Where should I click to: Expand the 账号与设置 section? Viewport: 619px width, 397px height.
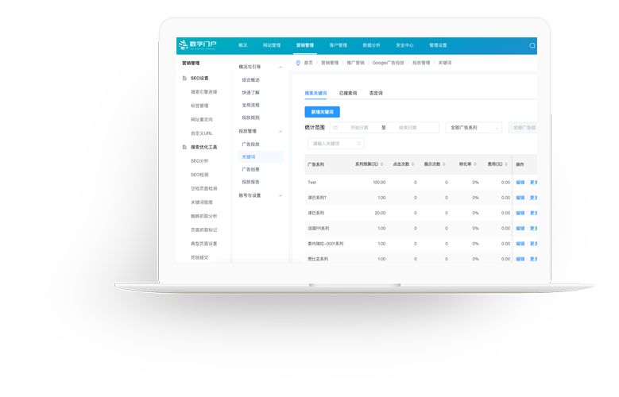pos(280,195)
